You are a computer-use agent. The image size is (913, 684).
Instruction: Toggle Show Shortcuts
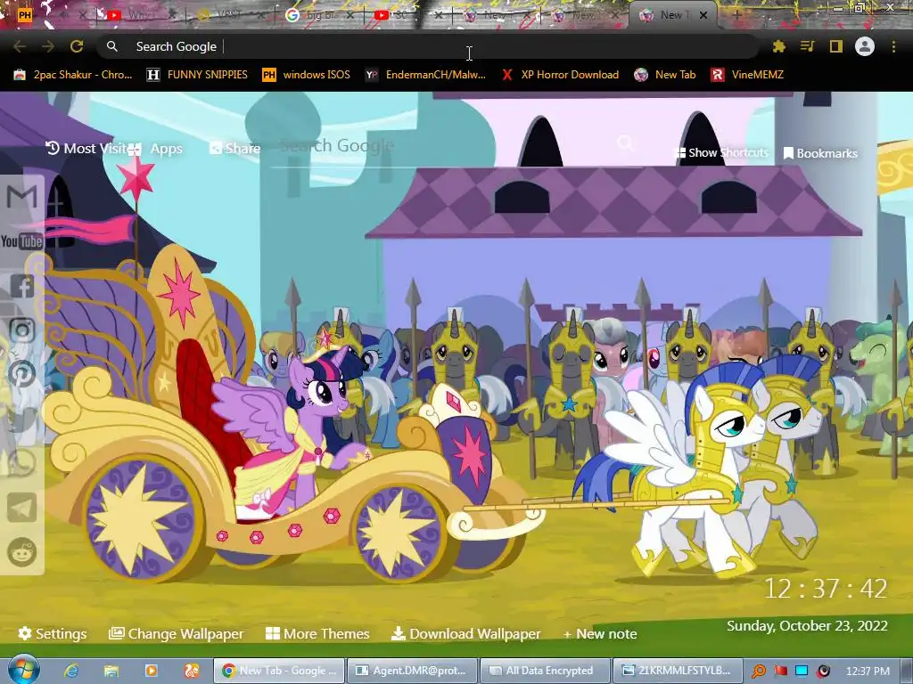coord(721,152)
